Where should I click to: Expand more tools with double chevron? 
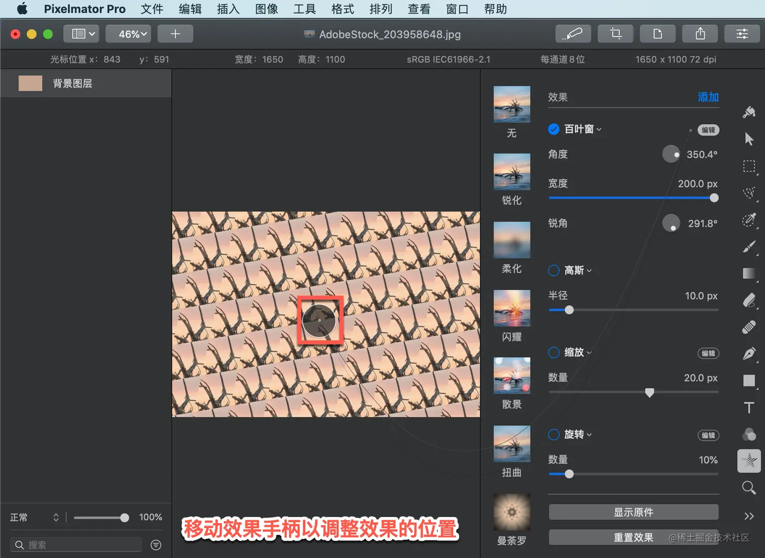tap(749, 516)
